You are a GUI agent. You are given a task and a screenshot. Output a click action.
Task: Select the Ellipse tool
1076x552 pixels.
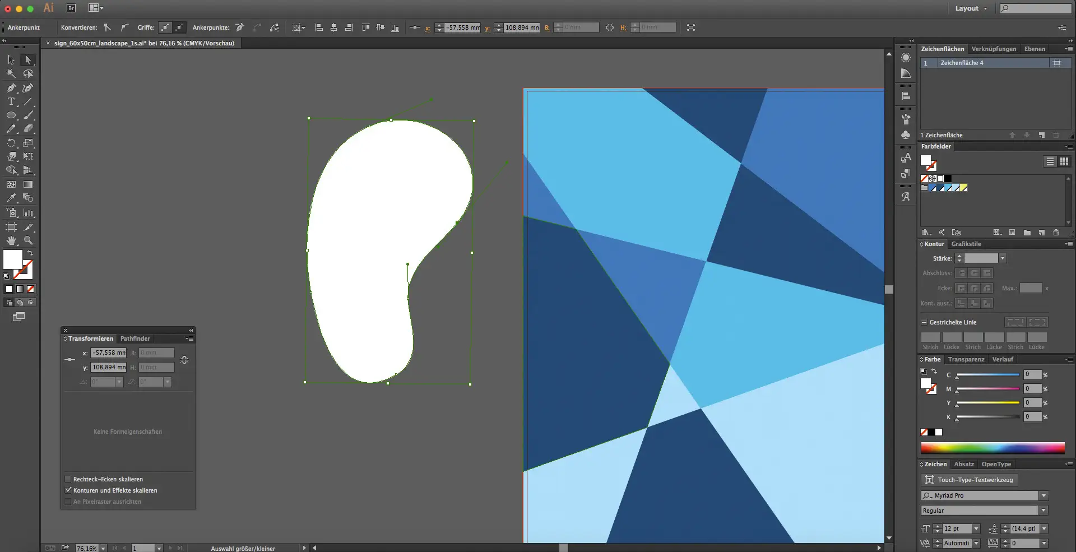(11, 115)
